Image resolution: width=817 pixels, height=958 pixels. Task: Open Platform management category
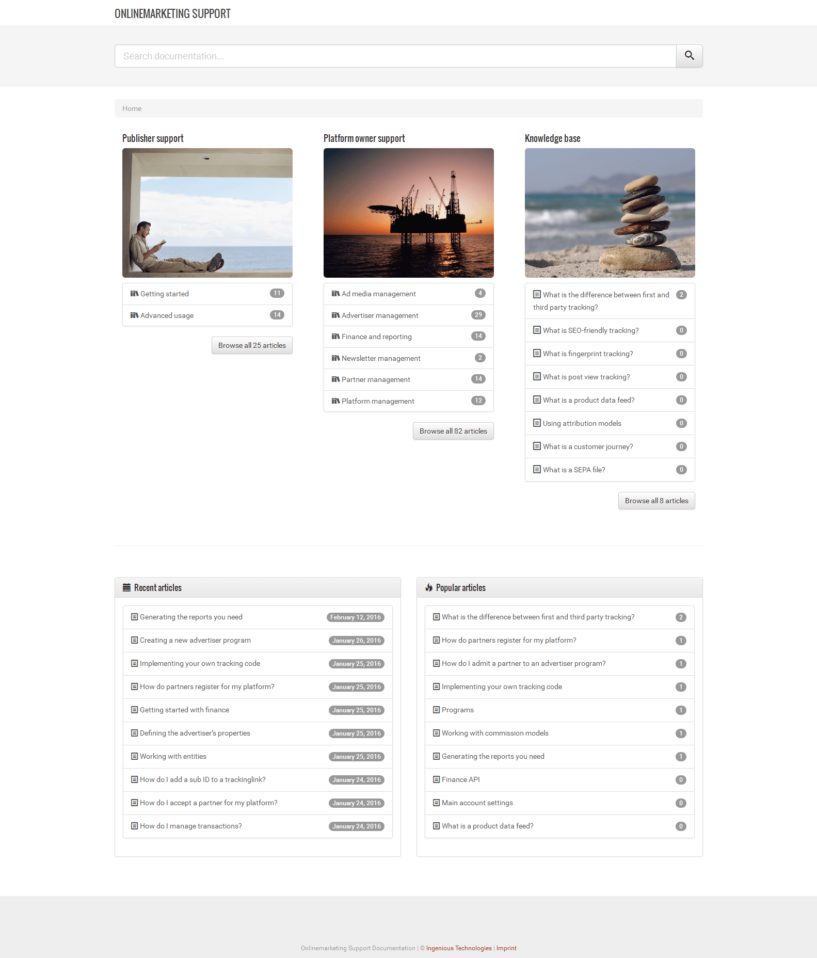[409, 401]
